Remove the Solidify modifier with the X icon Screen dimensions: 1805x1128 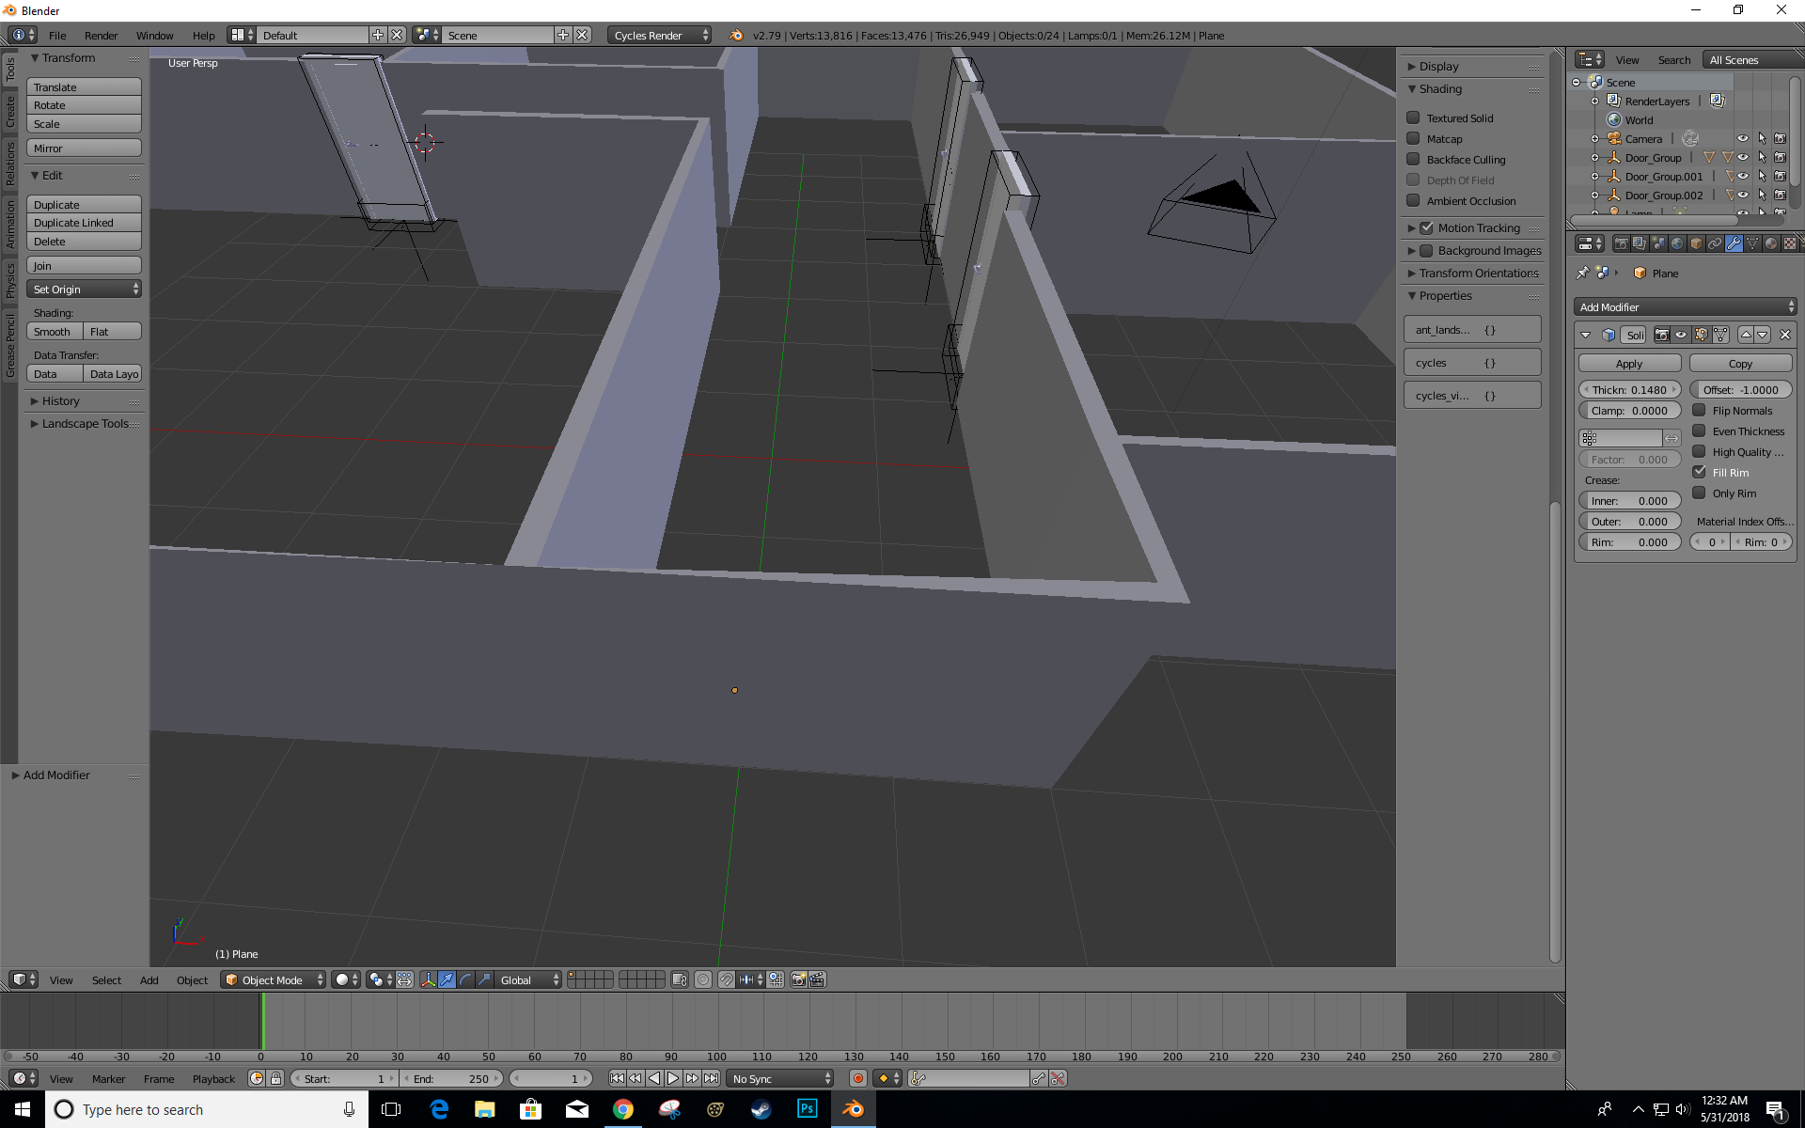[1785, 335]
